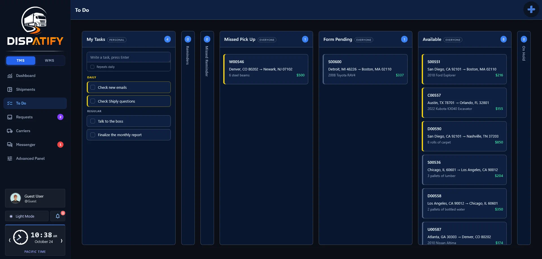Screen dimensions: 542x259
Task: Open shipment card D00590
Action: pyautogui.click(x=464, y=136)
